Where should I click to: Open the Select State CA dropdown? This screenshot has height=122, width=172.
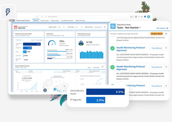click(x=79, y=27)
